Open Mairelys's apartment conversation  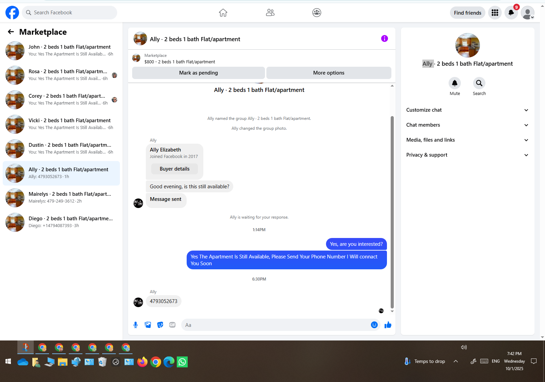click(61, 198)
